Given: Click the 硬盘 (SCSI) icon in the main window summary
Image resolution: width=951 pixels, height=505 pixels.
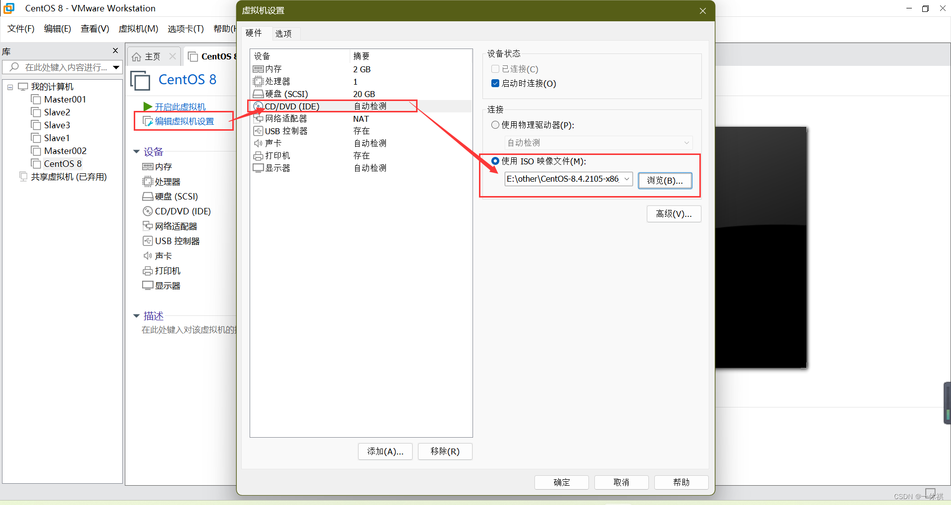Looking at the screenshot, I should pyautogui.click(x=148, y=196).
